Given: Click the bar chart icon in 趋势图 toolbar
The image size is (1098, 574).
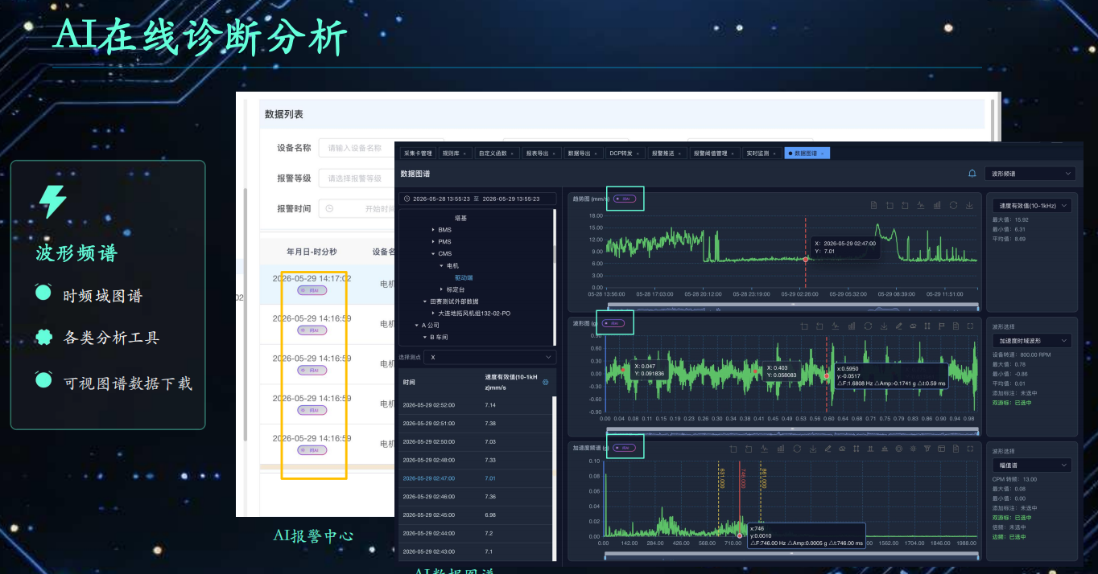Looking at the screenshot, I should [x=937, y=205].
